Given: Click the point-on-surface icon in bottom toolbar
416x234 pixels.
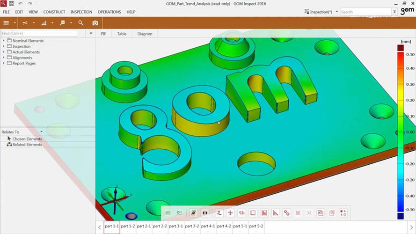Looking at the screenshot, I should coord(219,213).
